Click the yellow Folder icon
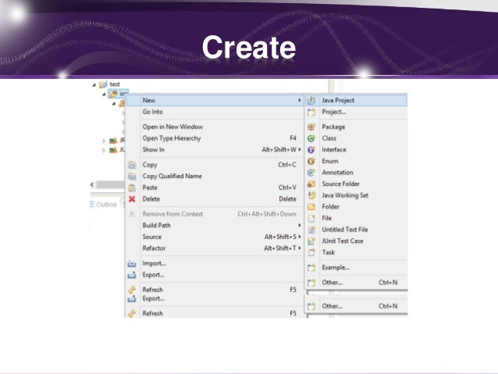Screen dimensions: 498x374 coord(311,207)
